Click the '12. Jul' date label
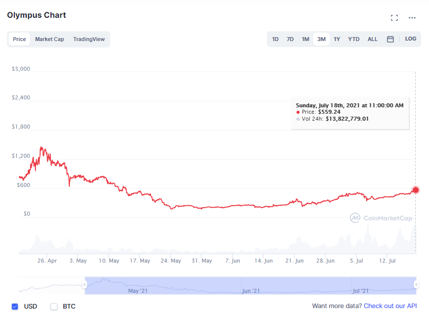The height and width of the screenshot is (315, 429). click(387, 261)
